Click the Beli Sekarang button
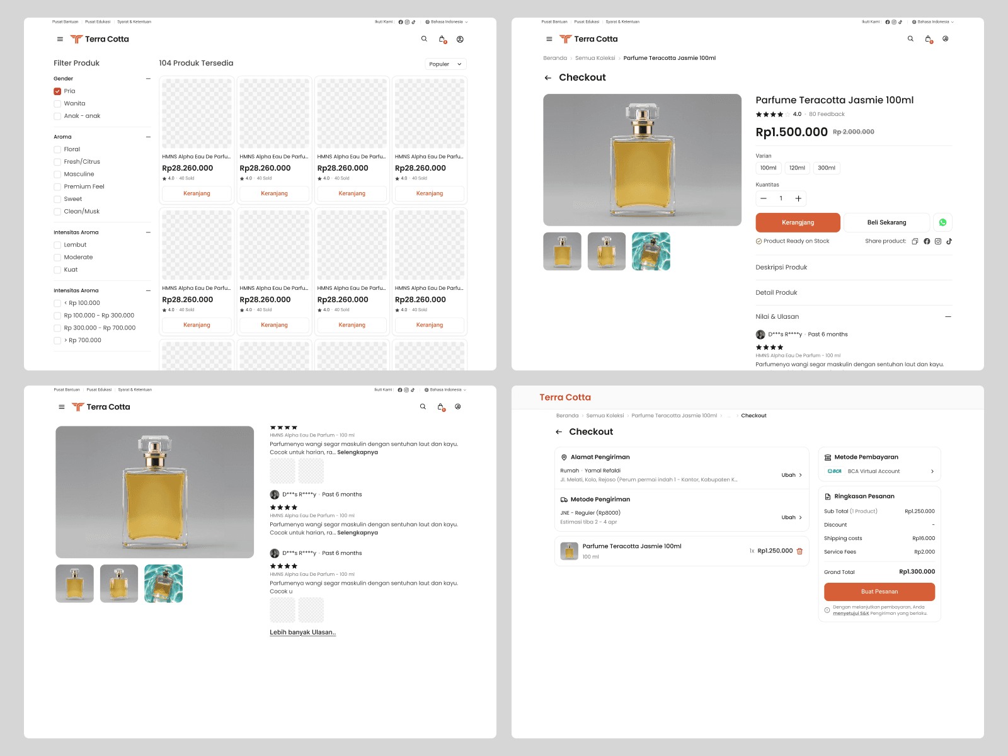This screenshot has height=756, width=1008. [x=886, y=222]
